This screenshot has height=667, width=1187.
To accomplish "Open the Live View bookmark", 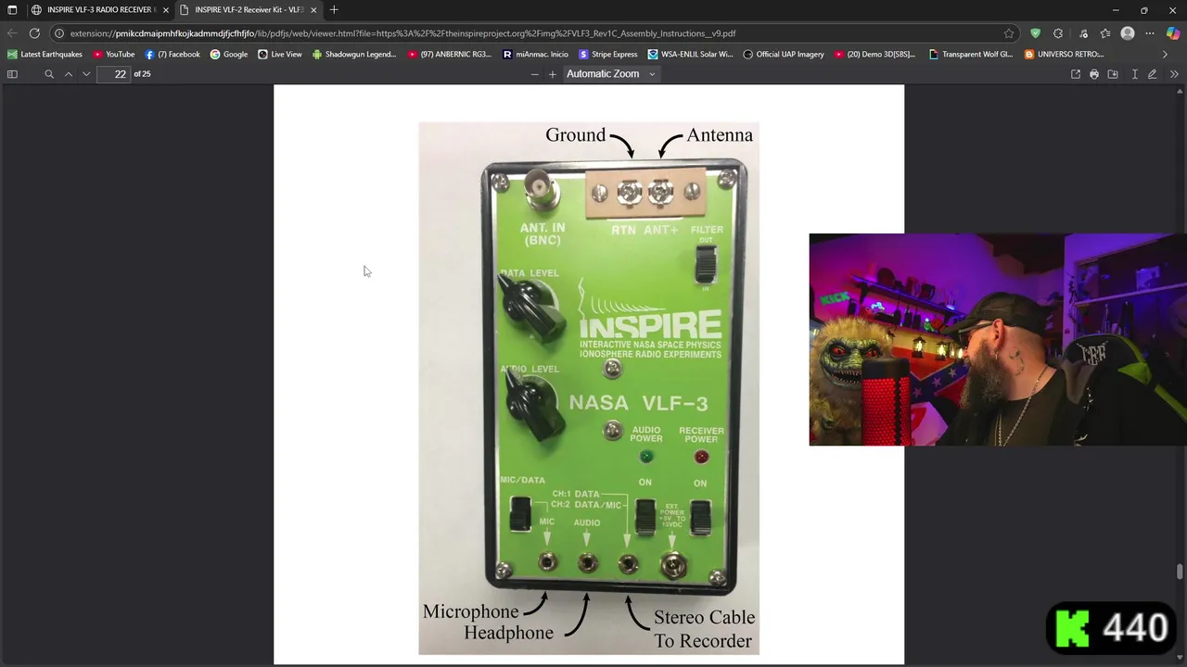I will [279, 55].
